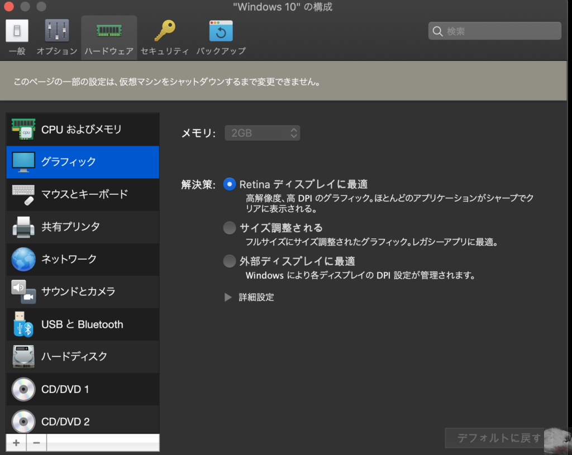
Task: Click the 共有プリンタ printer icon
Action: click(x=23, y=227)
